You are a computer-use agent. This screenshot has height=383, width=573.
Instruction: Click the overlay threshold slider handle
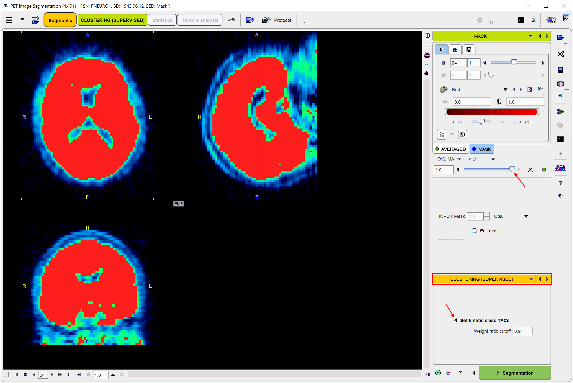click(x=512, y=169)
